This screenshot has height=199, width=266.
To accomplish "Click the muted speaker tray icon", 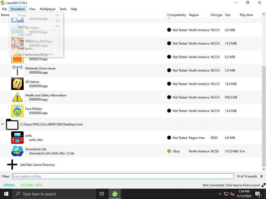I will pyautogui.click(x=232, y=194).
